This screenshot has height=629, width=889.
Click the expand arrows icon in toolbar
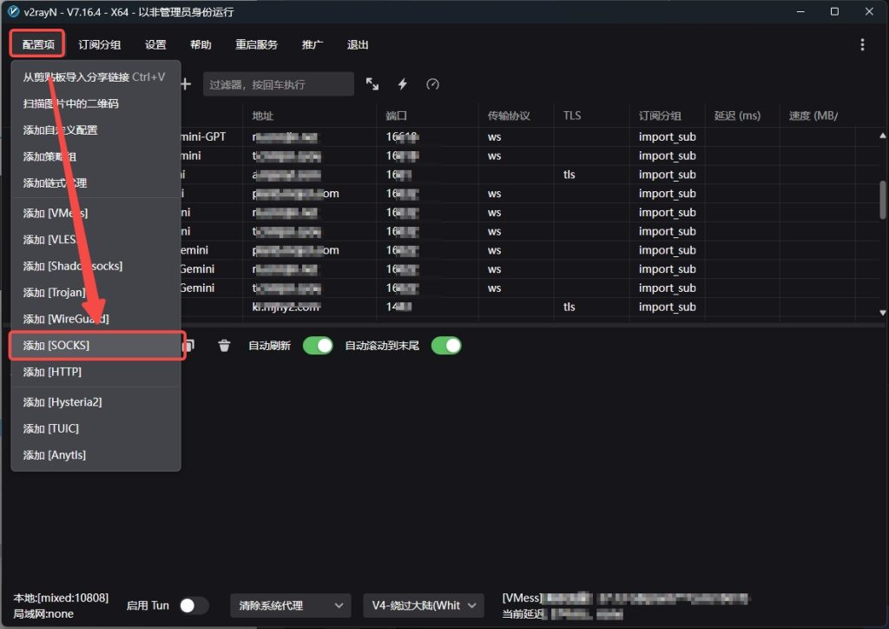click(372, 84)
